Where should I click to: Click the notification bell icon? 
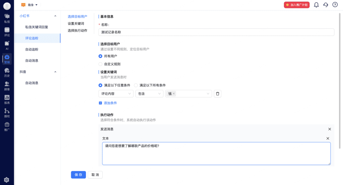point(316,5)
